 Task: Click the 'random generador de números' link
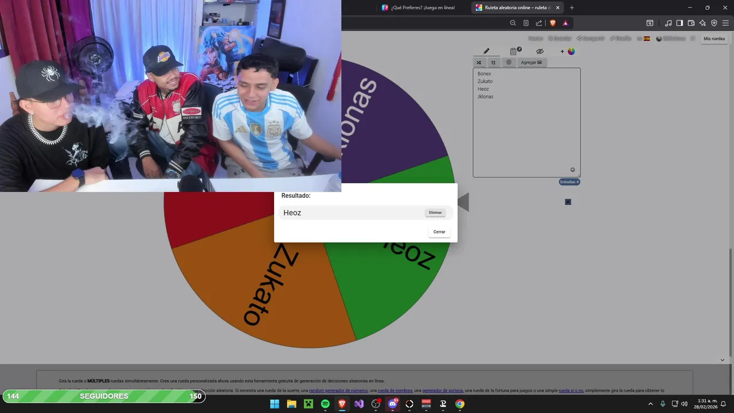point(338,391)
